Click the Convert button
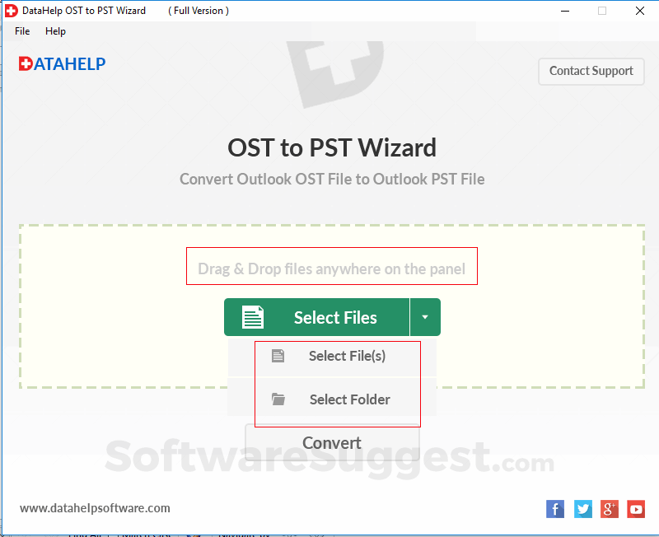The image size is (659, 537). pyautogui.click(x=332, y=443)
